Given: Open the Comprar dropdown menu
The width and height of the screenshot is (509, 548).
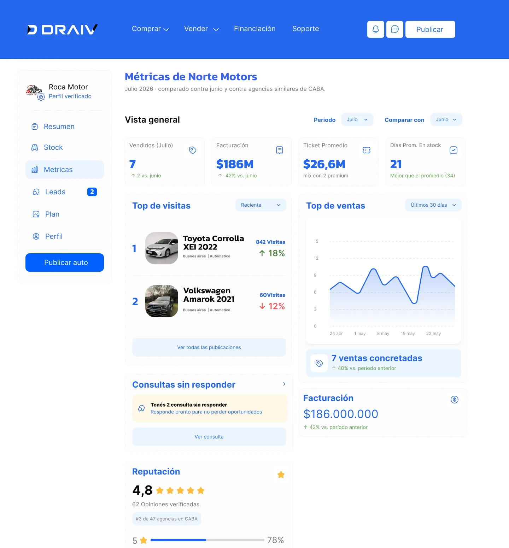Looking at the screenshot, I should 150,29.
